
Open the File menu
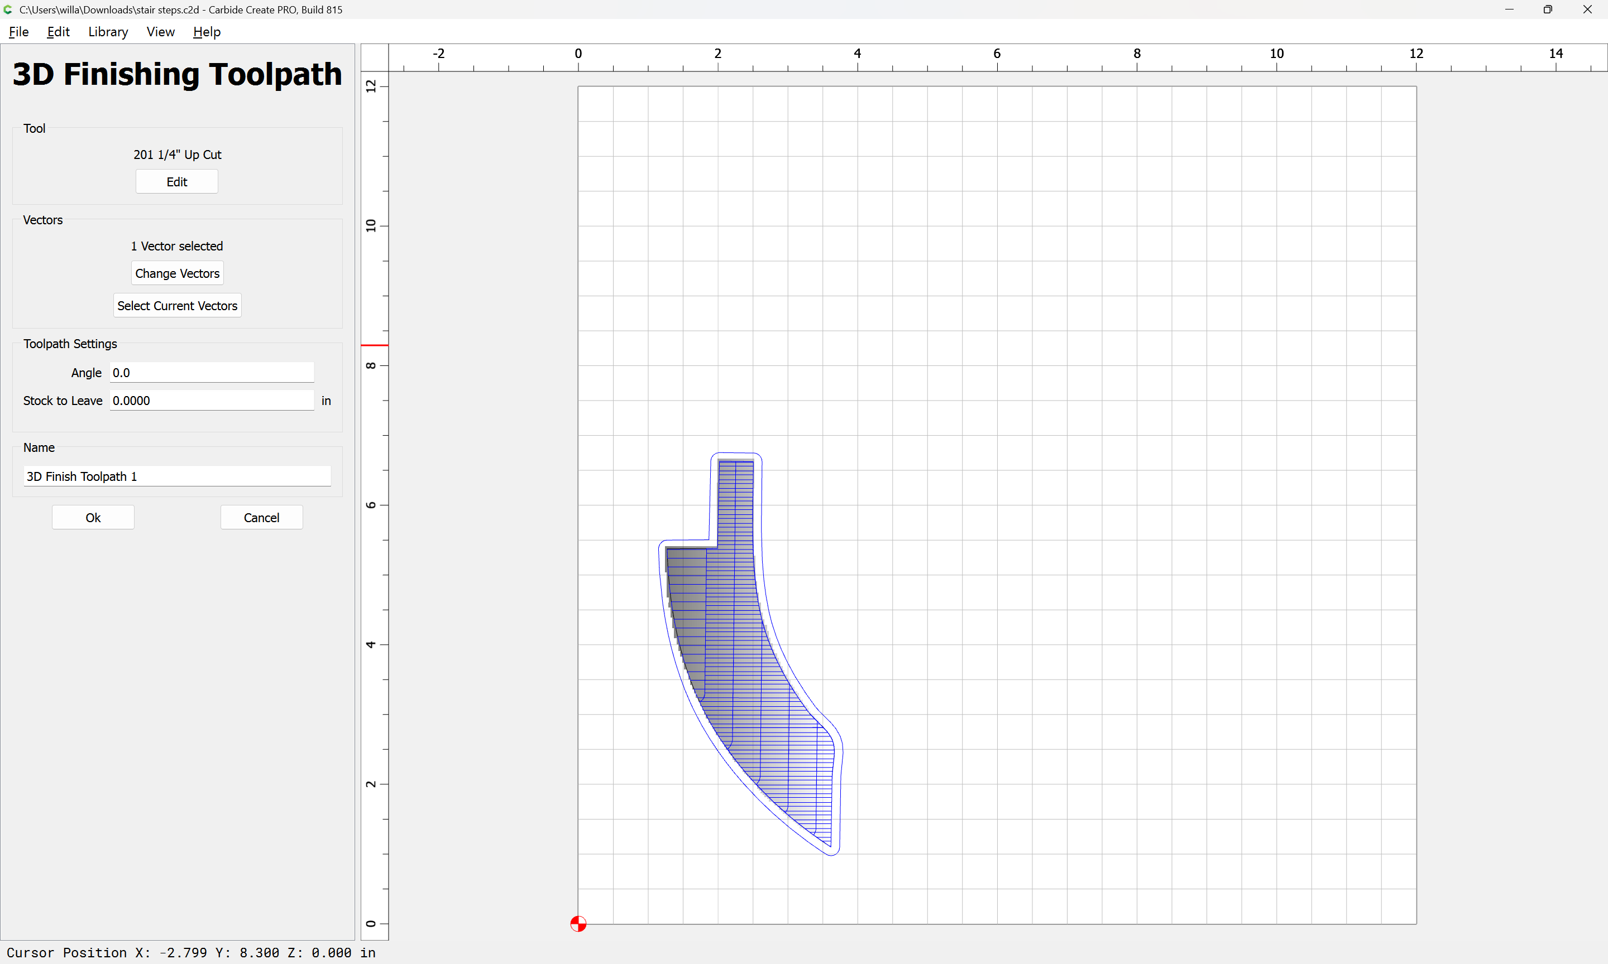coord(18,32)
